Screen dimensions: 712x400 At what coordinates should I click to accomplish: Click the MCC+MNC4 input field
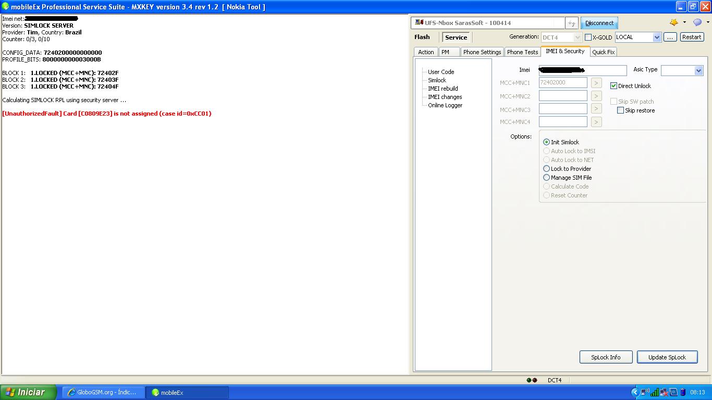point(563,122)
